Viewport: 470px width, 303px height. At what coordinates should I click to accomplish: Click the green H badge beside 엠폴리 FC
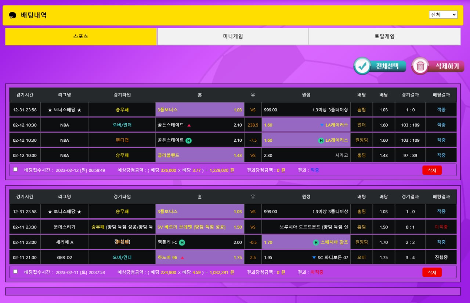tap(182, 242)
